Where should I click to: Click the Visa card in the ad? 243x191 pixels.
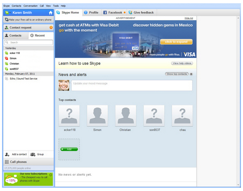[126, 42]
